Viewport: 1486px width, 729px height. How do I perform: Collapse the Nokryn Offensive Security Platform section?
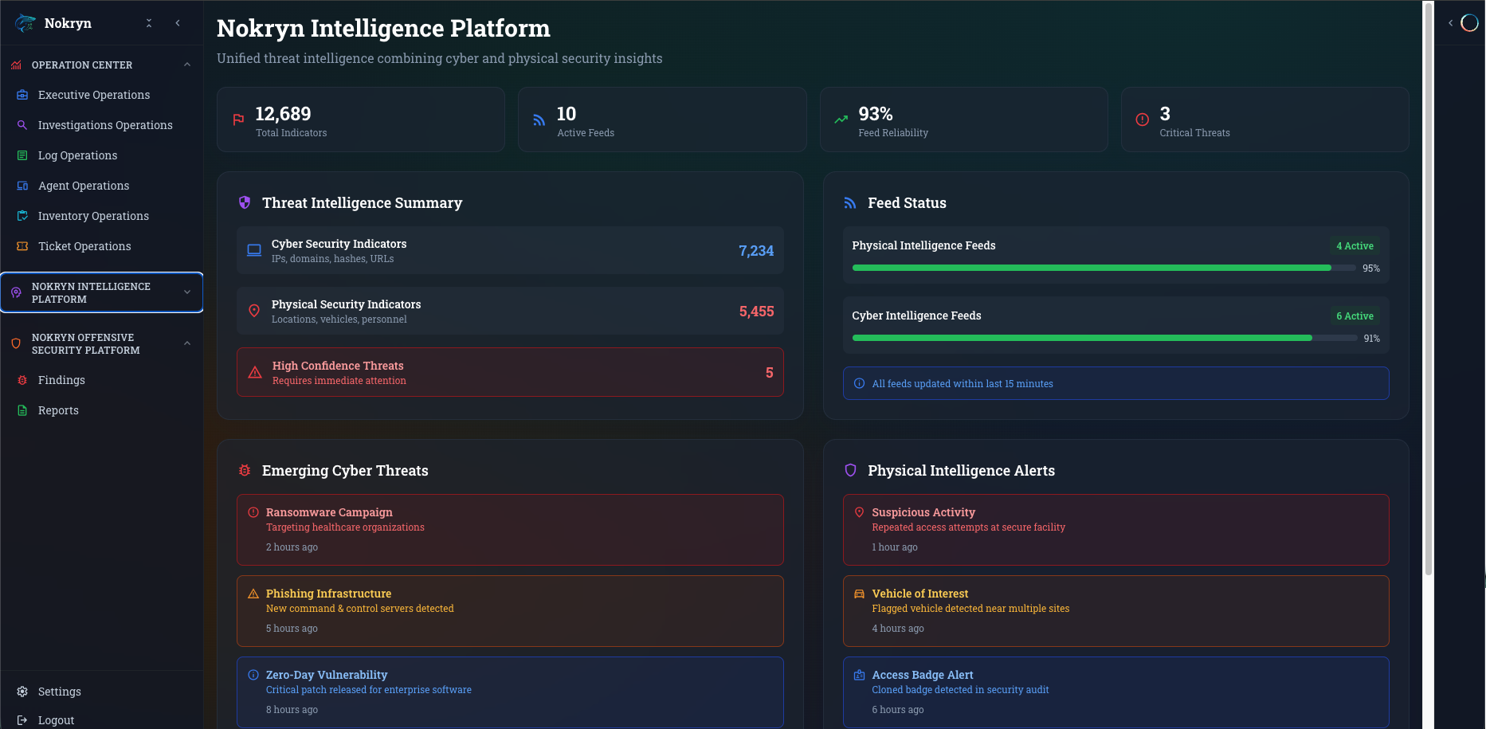187,343
